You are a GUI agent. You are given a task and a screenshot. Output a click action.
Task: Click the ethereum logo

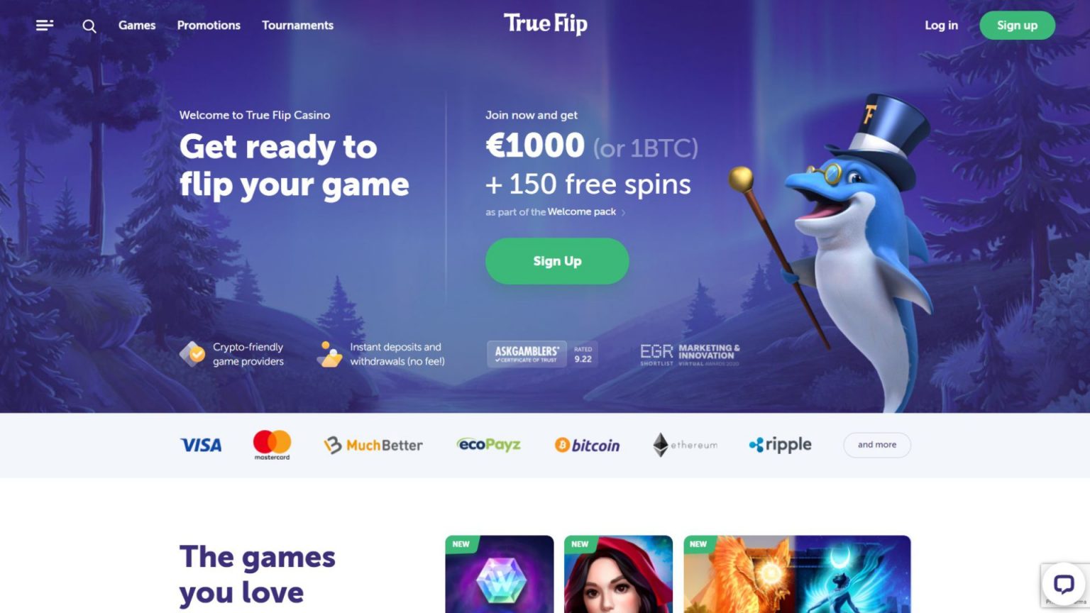[x=686, y=445]
